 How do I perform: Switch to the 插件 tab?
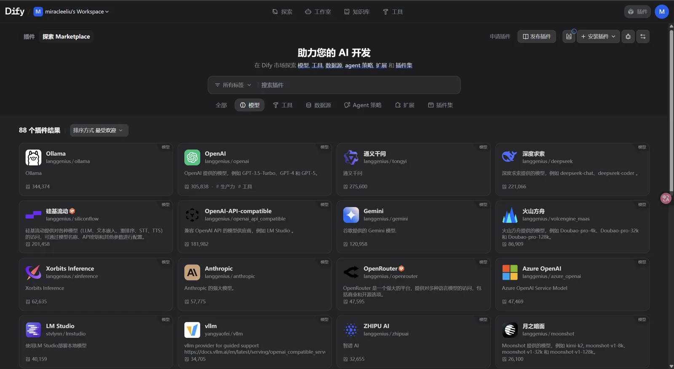click(x=29, y=37)
